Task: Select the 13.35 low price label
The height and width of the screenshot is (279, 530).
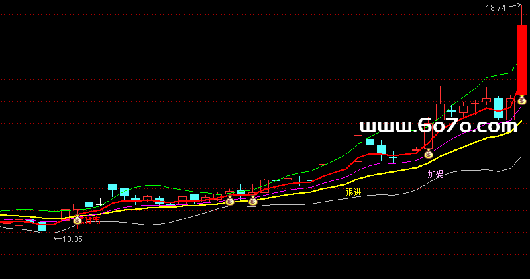Action: (x=73, y=239)
